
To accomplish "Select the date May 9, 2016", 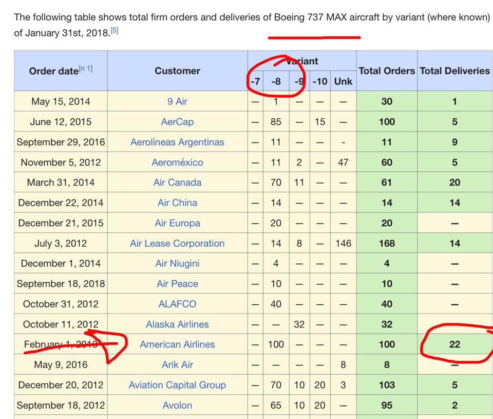I will pos(61,365).
